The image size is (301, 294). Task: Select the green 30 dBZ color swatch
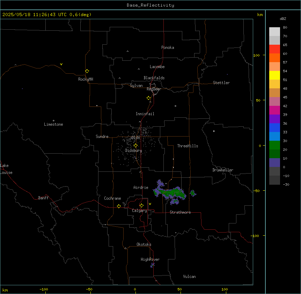tap(274, 145)
